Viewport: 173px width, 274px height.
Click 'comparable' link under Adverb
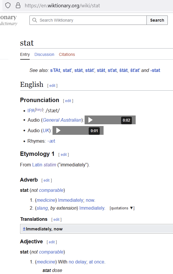51,190
